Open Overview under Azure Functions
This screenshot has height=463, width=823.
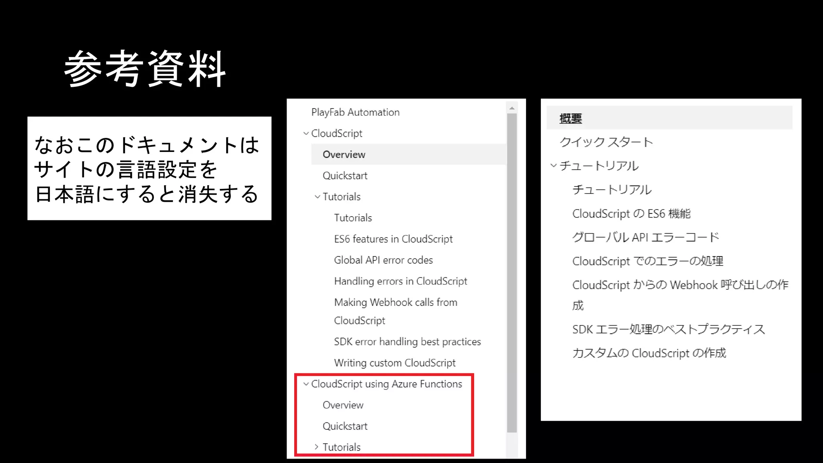tap(343, 405)
